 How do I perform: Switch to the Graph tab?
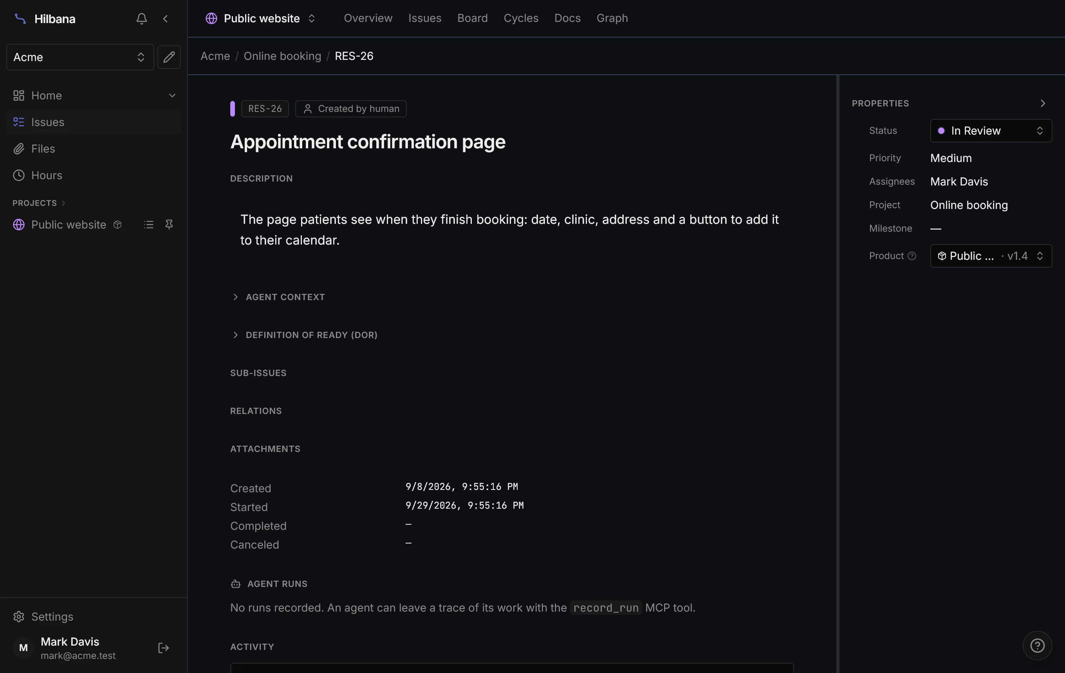(x=612, y=18)
